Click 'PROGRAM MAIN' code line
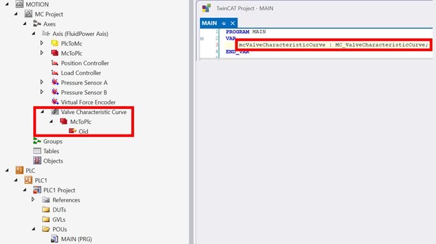The image size is (436, 244). click(246, 31)
